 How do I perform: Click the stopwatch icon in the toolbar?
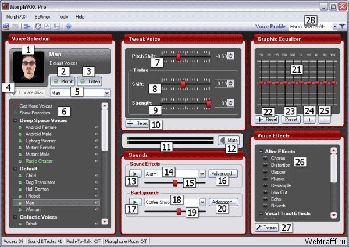38,27
